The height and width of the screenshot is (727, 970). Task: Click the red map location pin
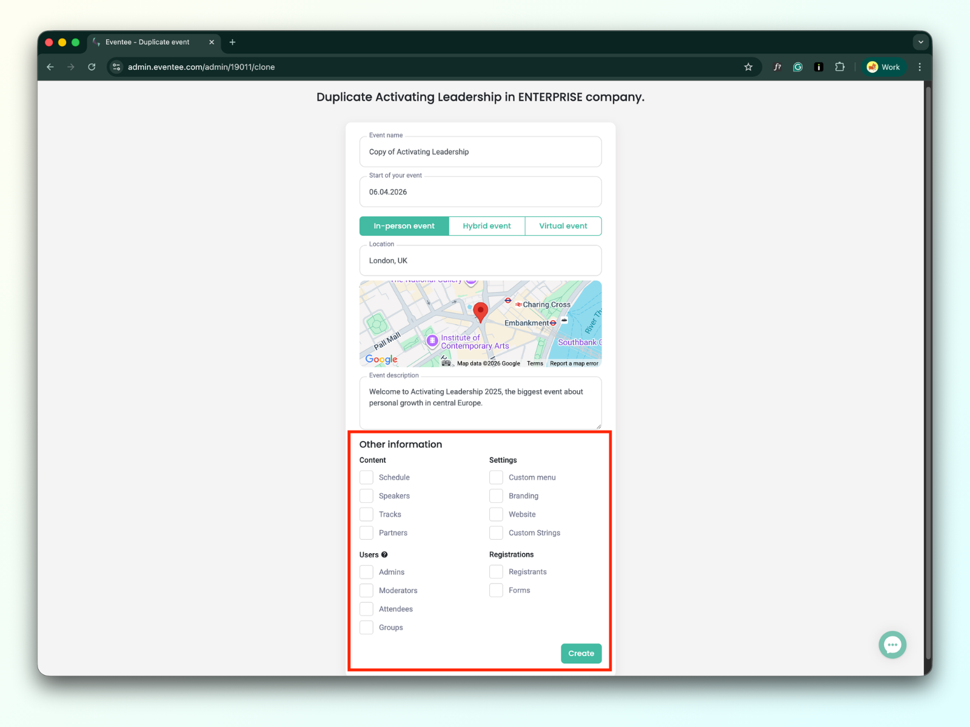tap(481, 312)
